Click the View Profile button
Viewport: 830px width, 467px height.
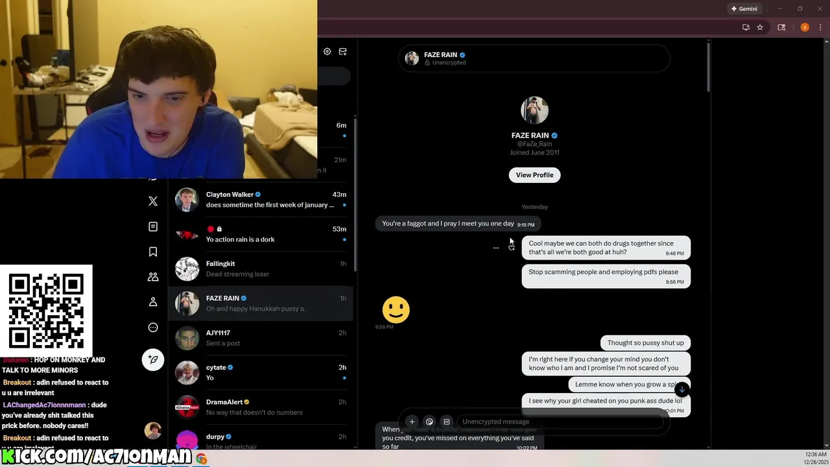click(x=534, y=175)
